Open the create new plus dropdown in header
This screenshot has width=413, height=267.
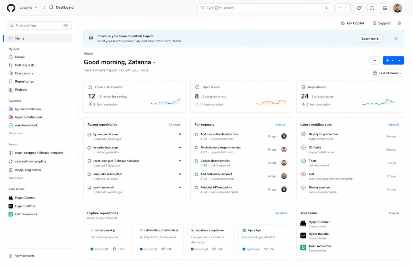point(343,8)
